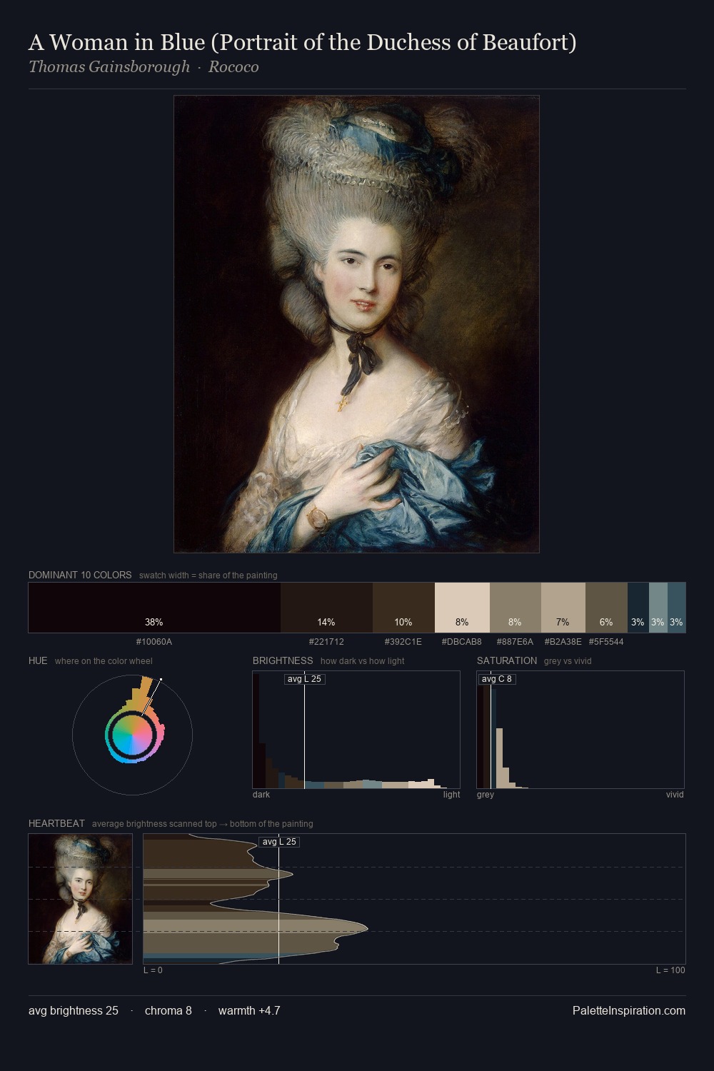The width and height of the screenshot is (714, 1071).
Task: Click the 'L = 0' axis label
Action: 153,970
